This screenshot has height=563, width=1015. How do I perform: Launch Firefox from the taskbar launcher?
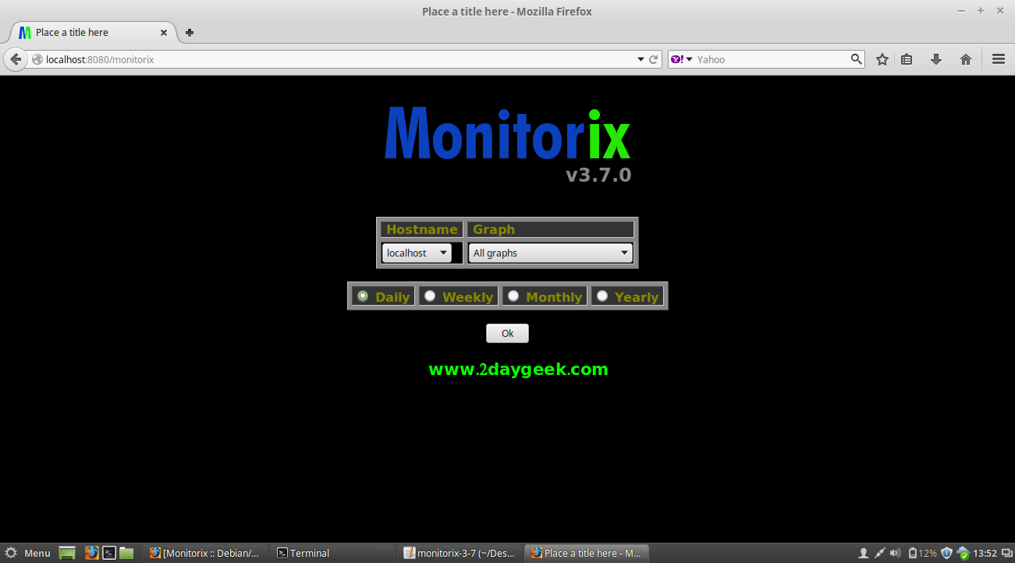92,553
